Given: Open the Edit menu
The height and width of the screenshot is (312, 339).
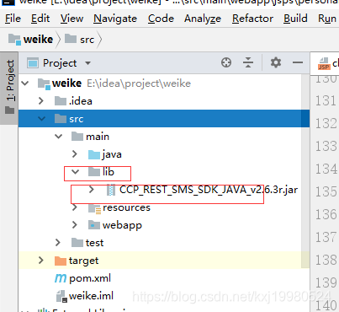Looking at the screenshot, I should [x=40, y=19].
